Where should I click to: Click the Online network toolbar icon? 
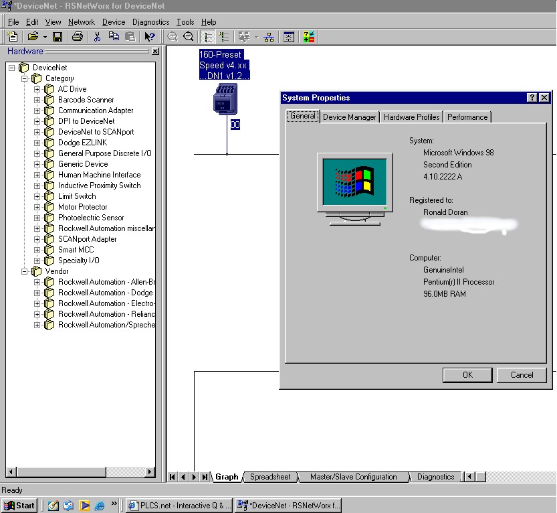pos(245,37)
